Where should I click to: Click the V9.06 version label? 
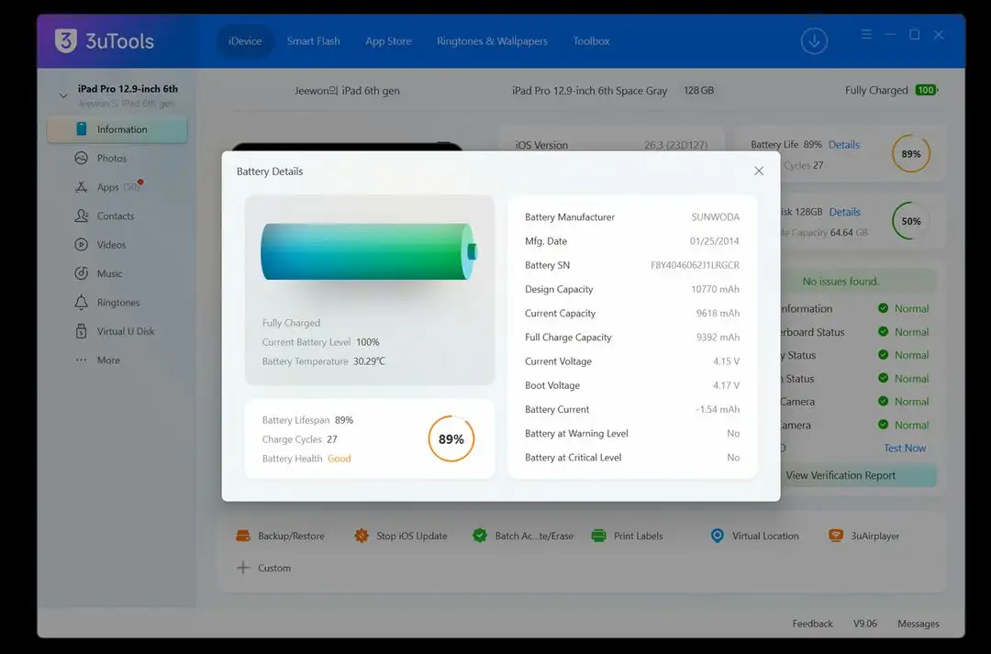[865, 624]
